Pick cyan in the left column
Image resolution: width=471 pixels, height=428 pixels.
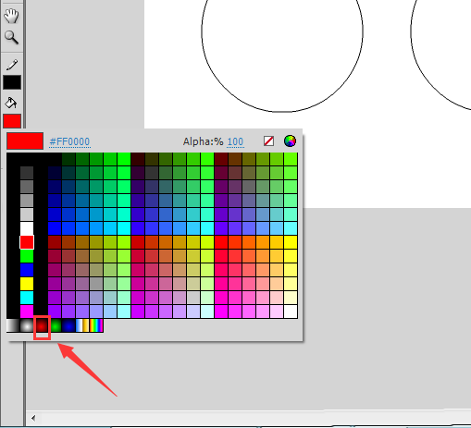click(x=27, y=298)
